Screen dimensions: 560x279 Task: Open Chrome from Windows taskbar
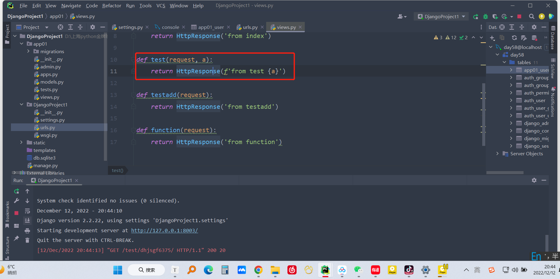click(x=258, y=270)
